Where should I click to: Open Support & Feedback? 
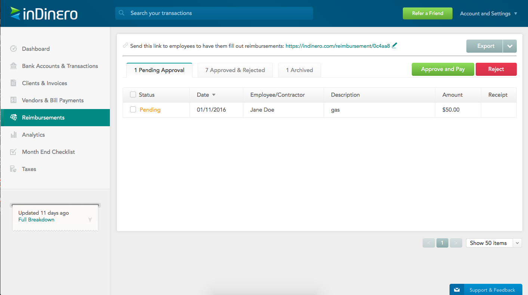click(486, 290)
